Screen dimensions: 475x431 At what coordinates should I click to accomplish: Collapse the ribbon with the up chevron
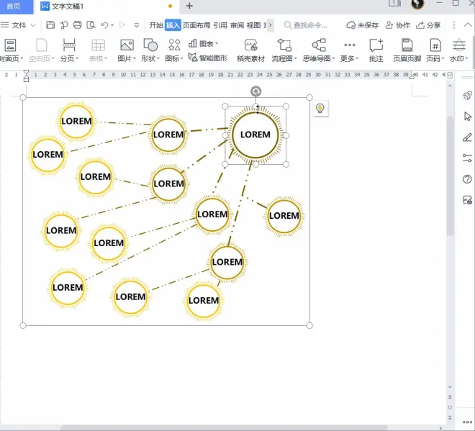(x=468, y=25)
